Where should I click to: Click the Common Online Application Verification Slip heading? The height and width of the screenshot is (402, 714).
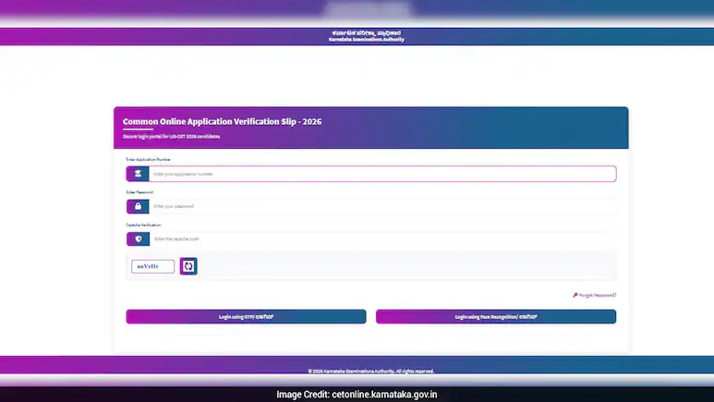pos(223,122)
